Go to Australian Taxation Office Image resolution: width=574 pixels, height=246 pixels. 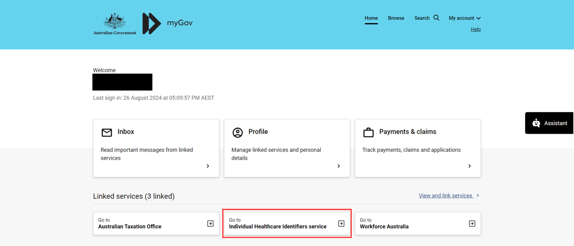(x=156, y=223)
